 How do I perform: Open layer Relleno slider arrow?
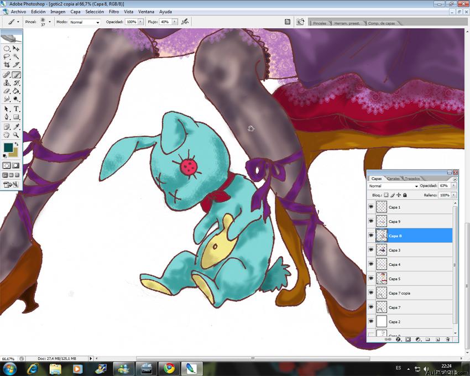click(453, 195)
